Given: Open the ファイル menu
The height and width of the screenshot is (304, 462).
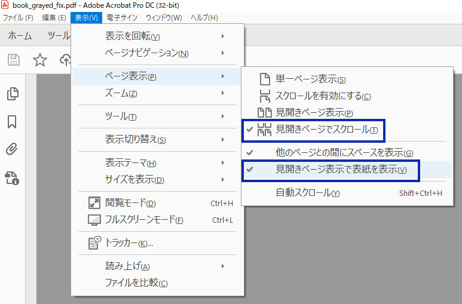Looking at the screenshot, I should point(18,18).
